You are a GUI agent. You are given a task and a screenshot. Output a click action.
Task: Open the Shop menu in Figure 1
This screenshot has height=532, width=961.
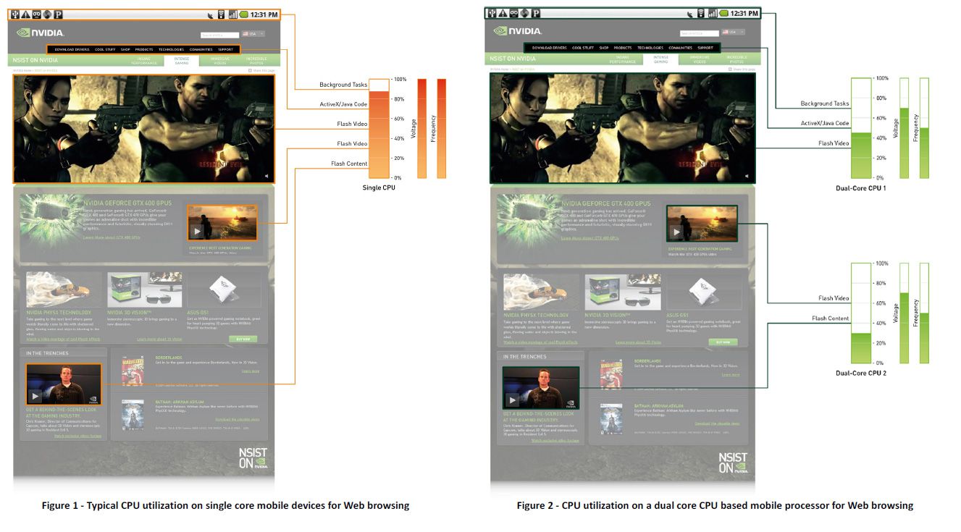click(x=125, y=49)
